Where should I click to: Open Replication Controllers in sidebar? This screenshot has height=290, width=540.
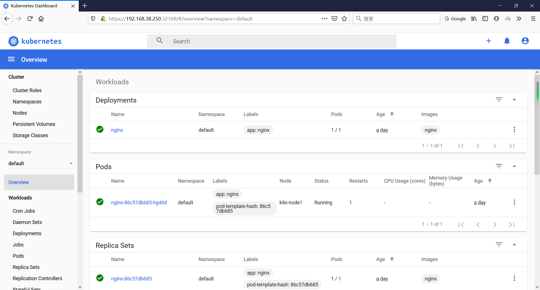37,278
